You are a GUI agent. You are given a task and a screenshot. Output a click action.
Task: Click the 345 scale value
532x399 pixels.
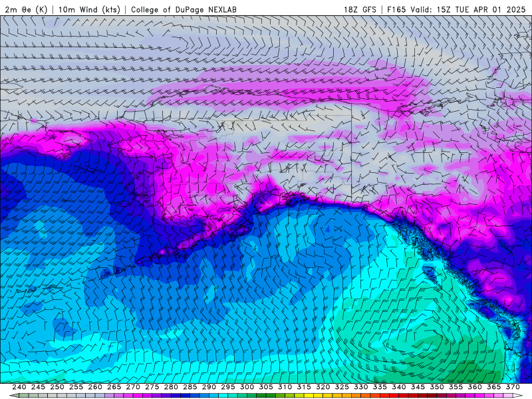coord(418,387)
